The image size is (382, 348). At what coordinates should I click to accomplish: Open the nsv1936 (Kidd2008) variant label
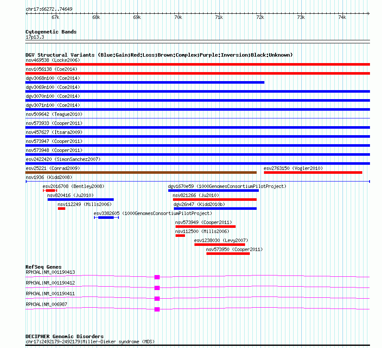[x=49, y=177]
